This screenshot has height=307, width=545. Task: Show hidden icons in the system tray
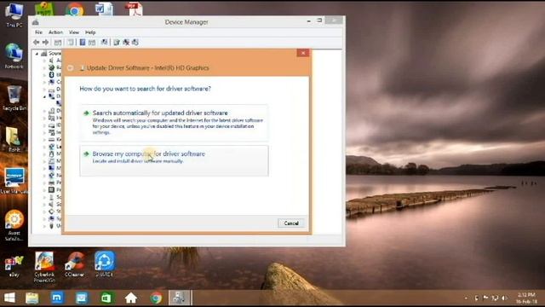(x=466, y=298)
